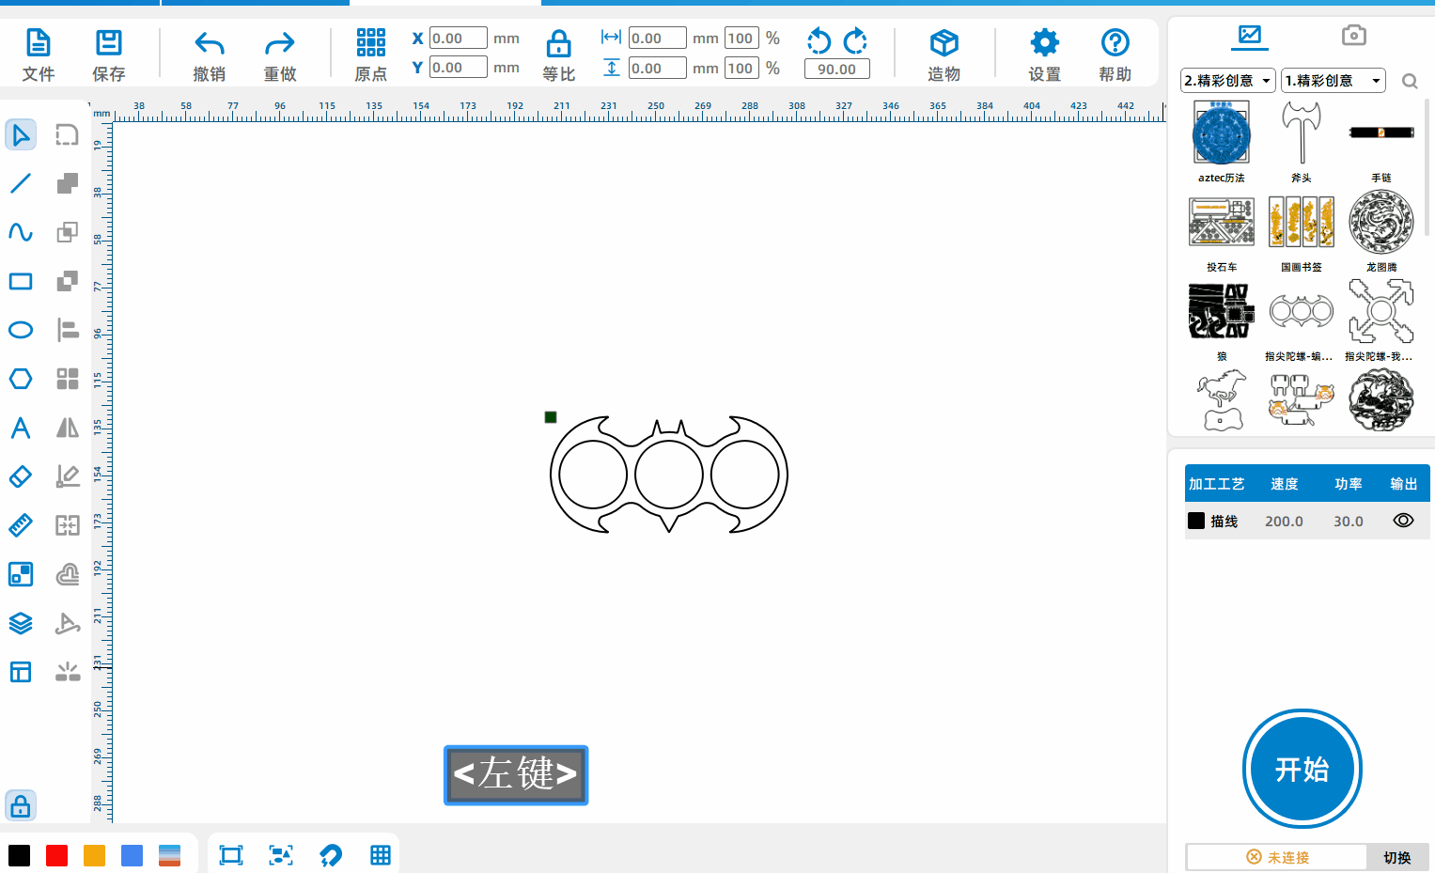
Task: Select the rectangle tool
Action: click(21, 281)
